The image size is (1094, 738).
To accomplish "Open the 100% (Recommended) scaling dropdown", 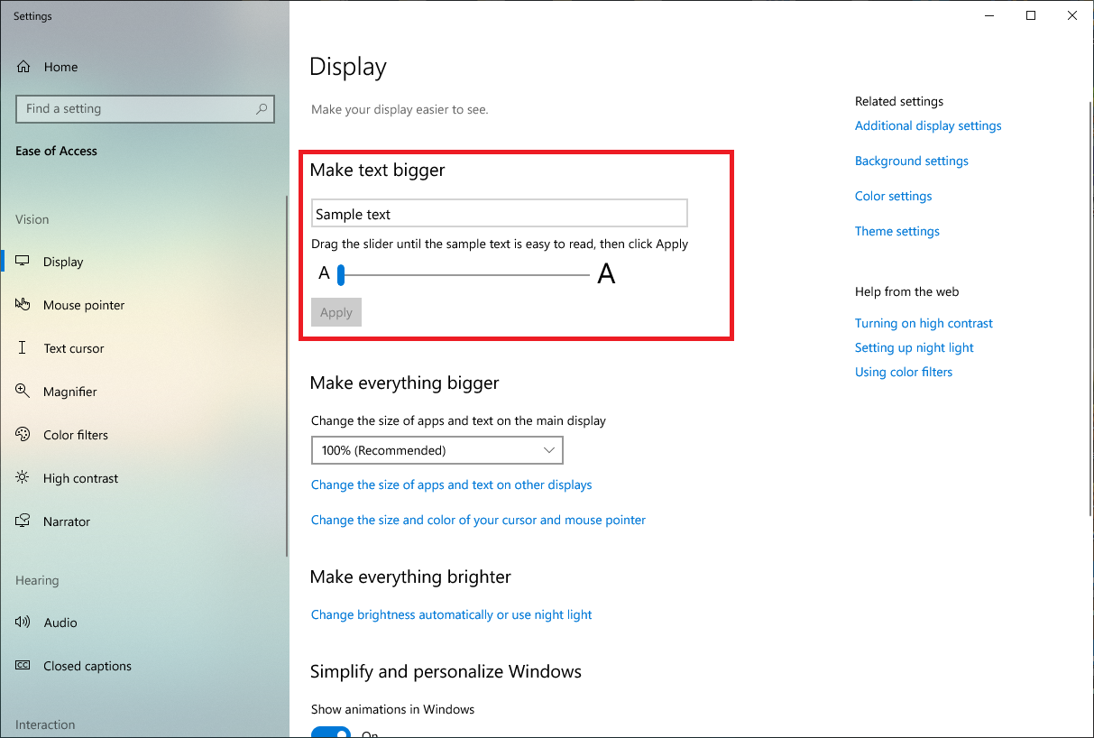I will click(x=437, y=450).
